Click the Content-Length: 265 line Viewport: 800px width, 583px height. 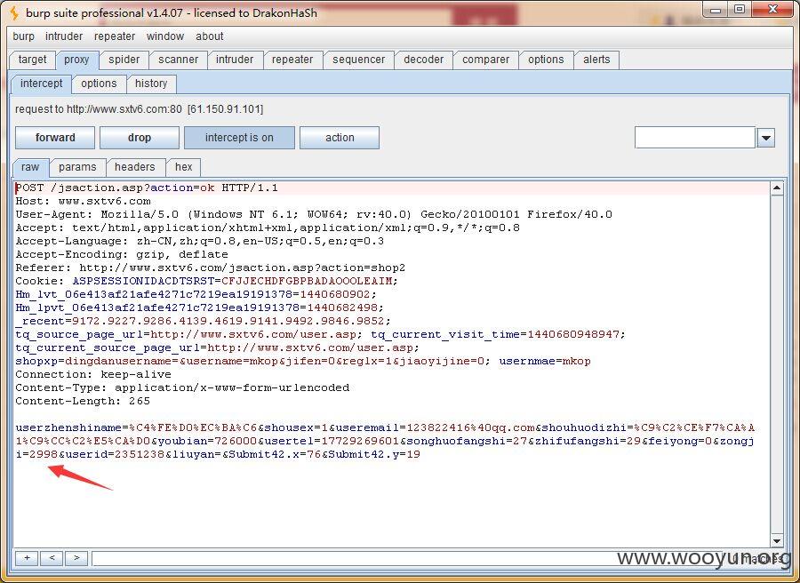(x=83, y=401)
